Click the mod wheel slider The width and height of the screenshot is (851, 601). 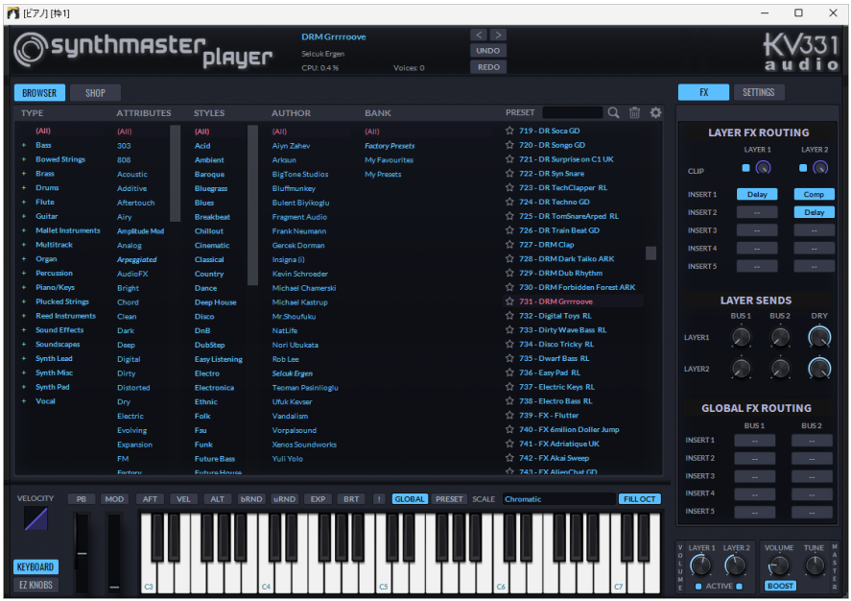coord(114,553)
